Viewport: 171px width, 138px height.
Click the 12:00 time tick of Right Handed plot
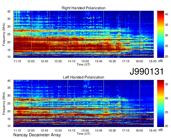coord(31,61)
